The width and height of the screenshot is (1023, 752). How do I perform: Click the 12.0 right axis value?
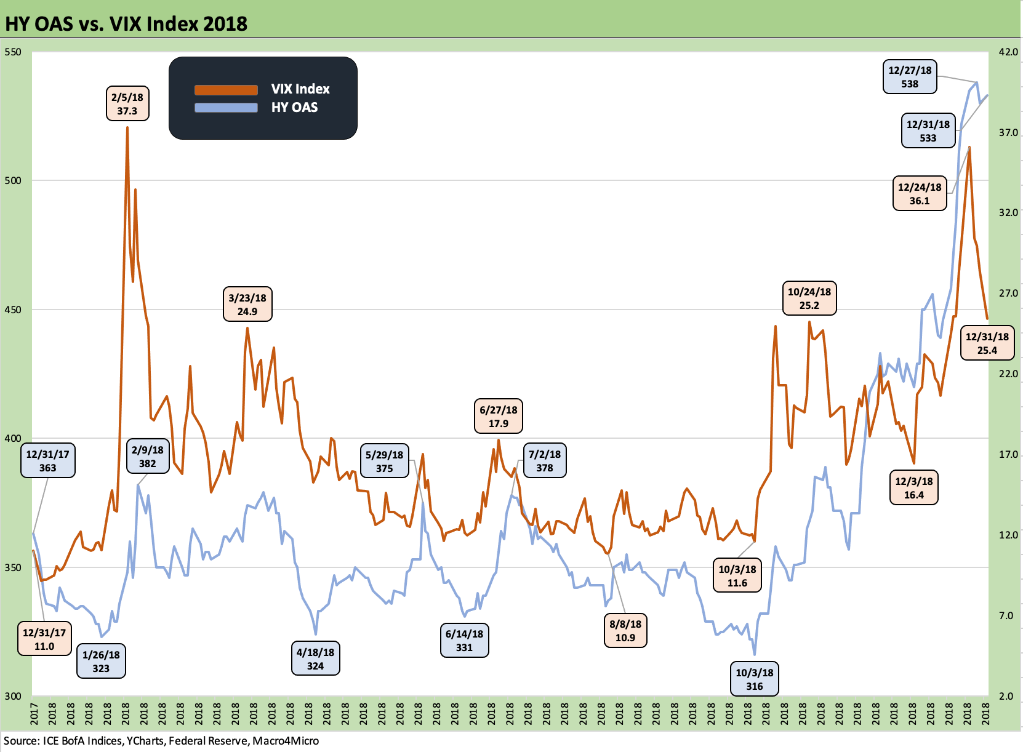tap(1008, 535)
